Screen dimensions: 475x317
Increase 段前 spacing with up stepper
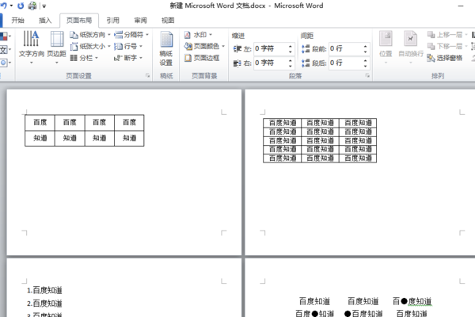(x=365, y=46)
